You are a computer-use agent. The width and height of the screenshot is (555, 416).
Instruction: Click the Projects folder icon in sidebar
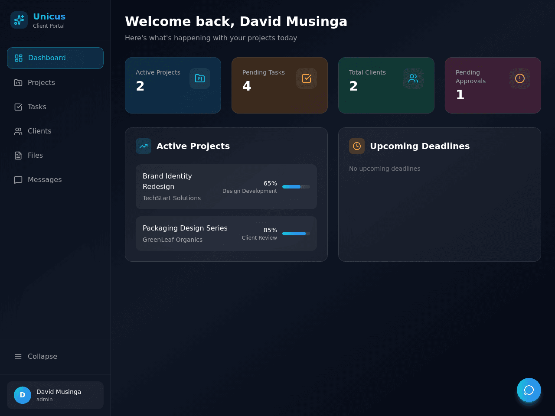click(18, 82)
